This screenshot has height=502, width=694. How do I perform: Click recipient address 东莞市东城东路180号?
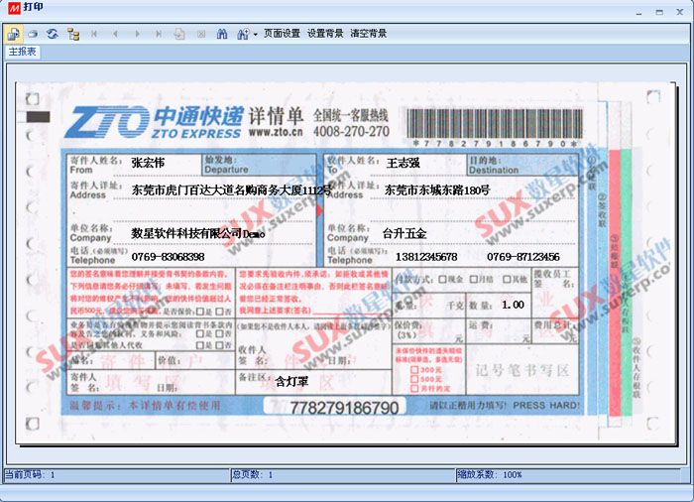point(437,190)
